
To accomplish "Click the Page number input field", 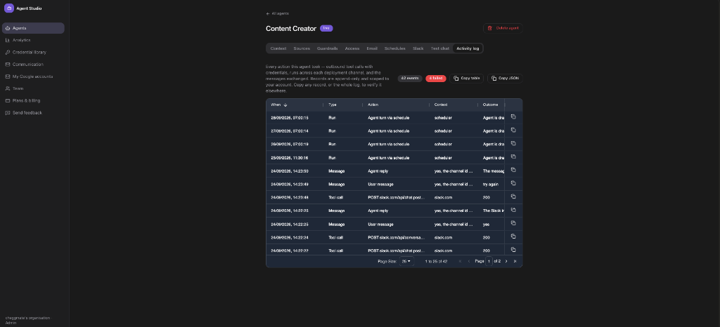I will (x=489, y=261).
